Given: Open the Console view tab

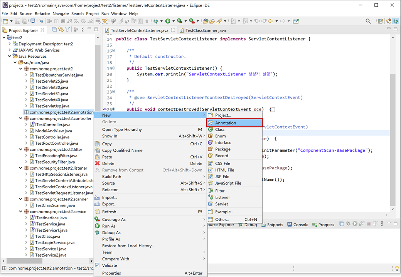Looking at the screenshot, I should (298, 225).
